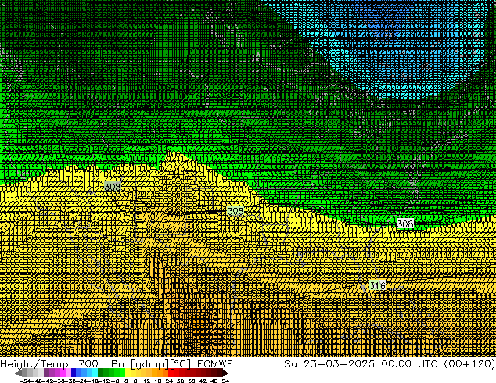Click the leftmost 308 contour label
This screenshot has width=496, height=383.
click(x=112, y=188)
